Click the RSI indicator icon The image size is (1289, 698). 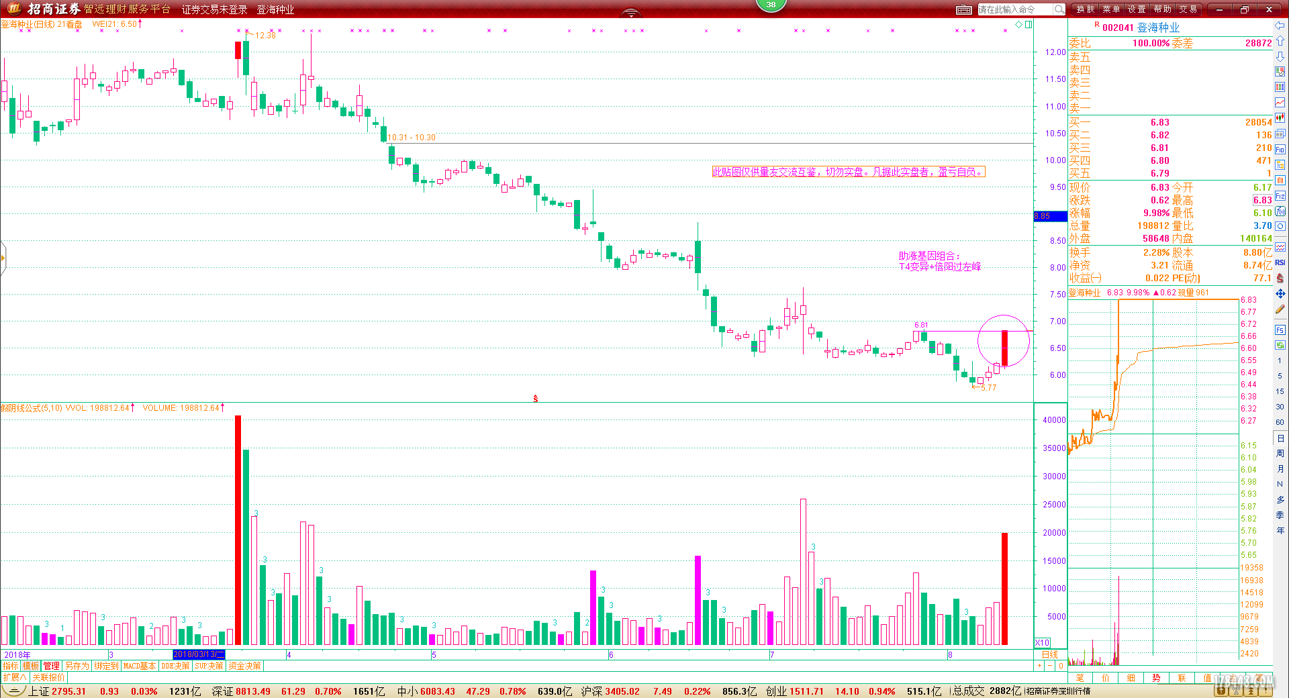pos(1280,262)
